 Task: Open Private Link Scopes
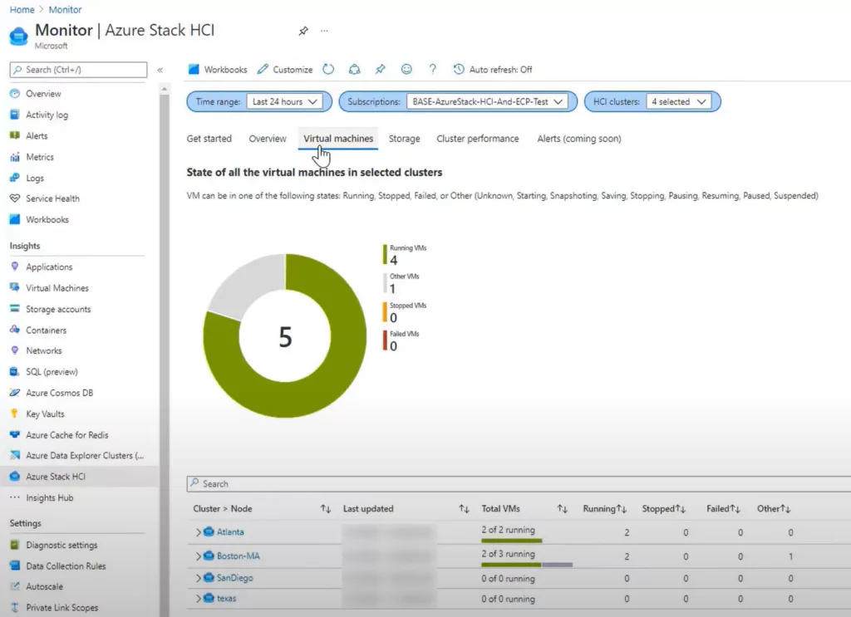[61, 609]
